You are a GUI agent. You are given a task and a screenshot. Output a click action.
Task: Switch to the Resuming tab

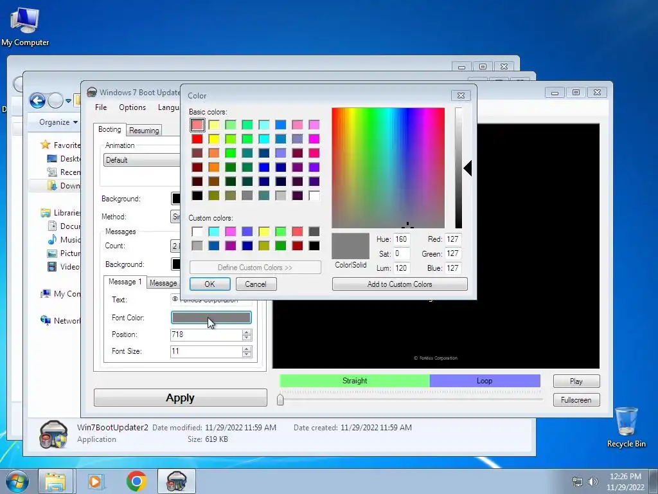[144, 131]
